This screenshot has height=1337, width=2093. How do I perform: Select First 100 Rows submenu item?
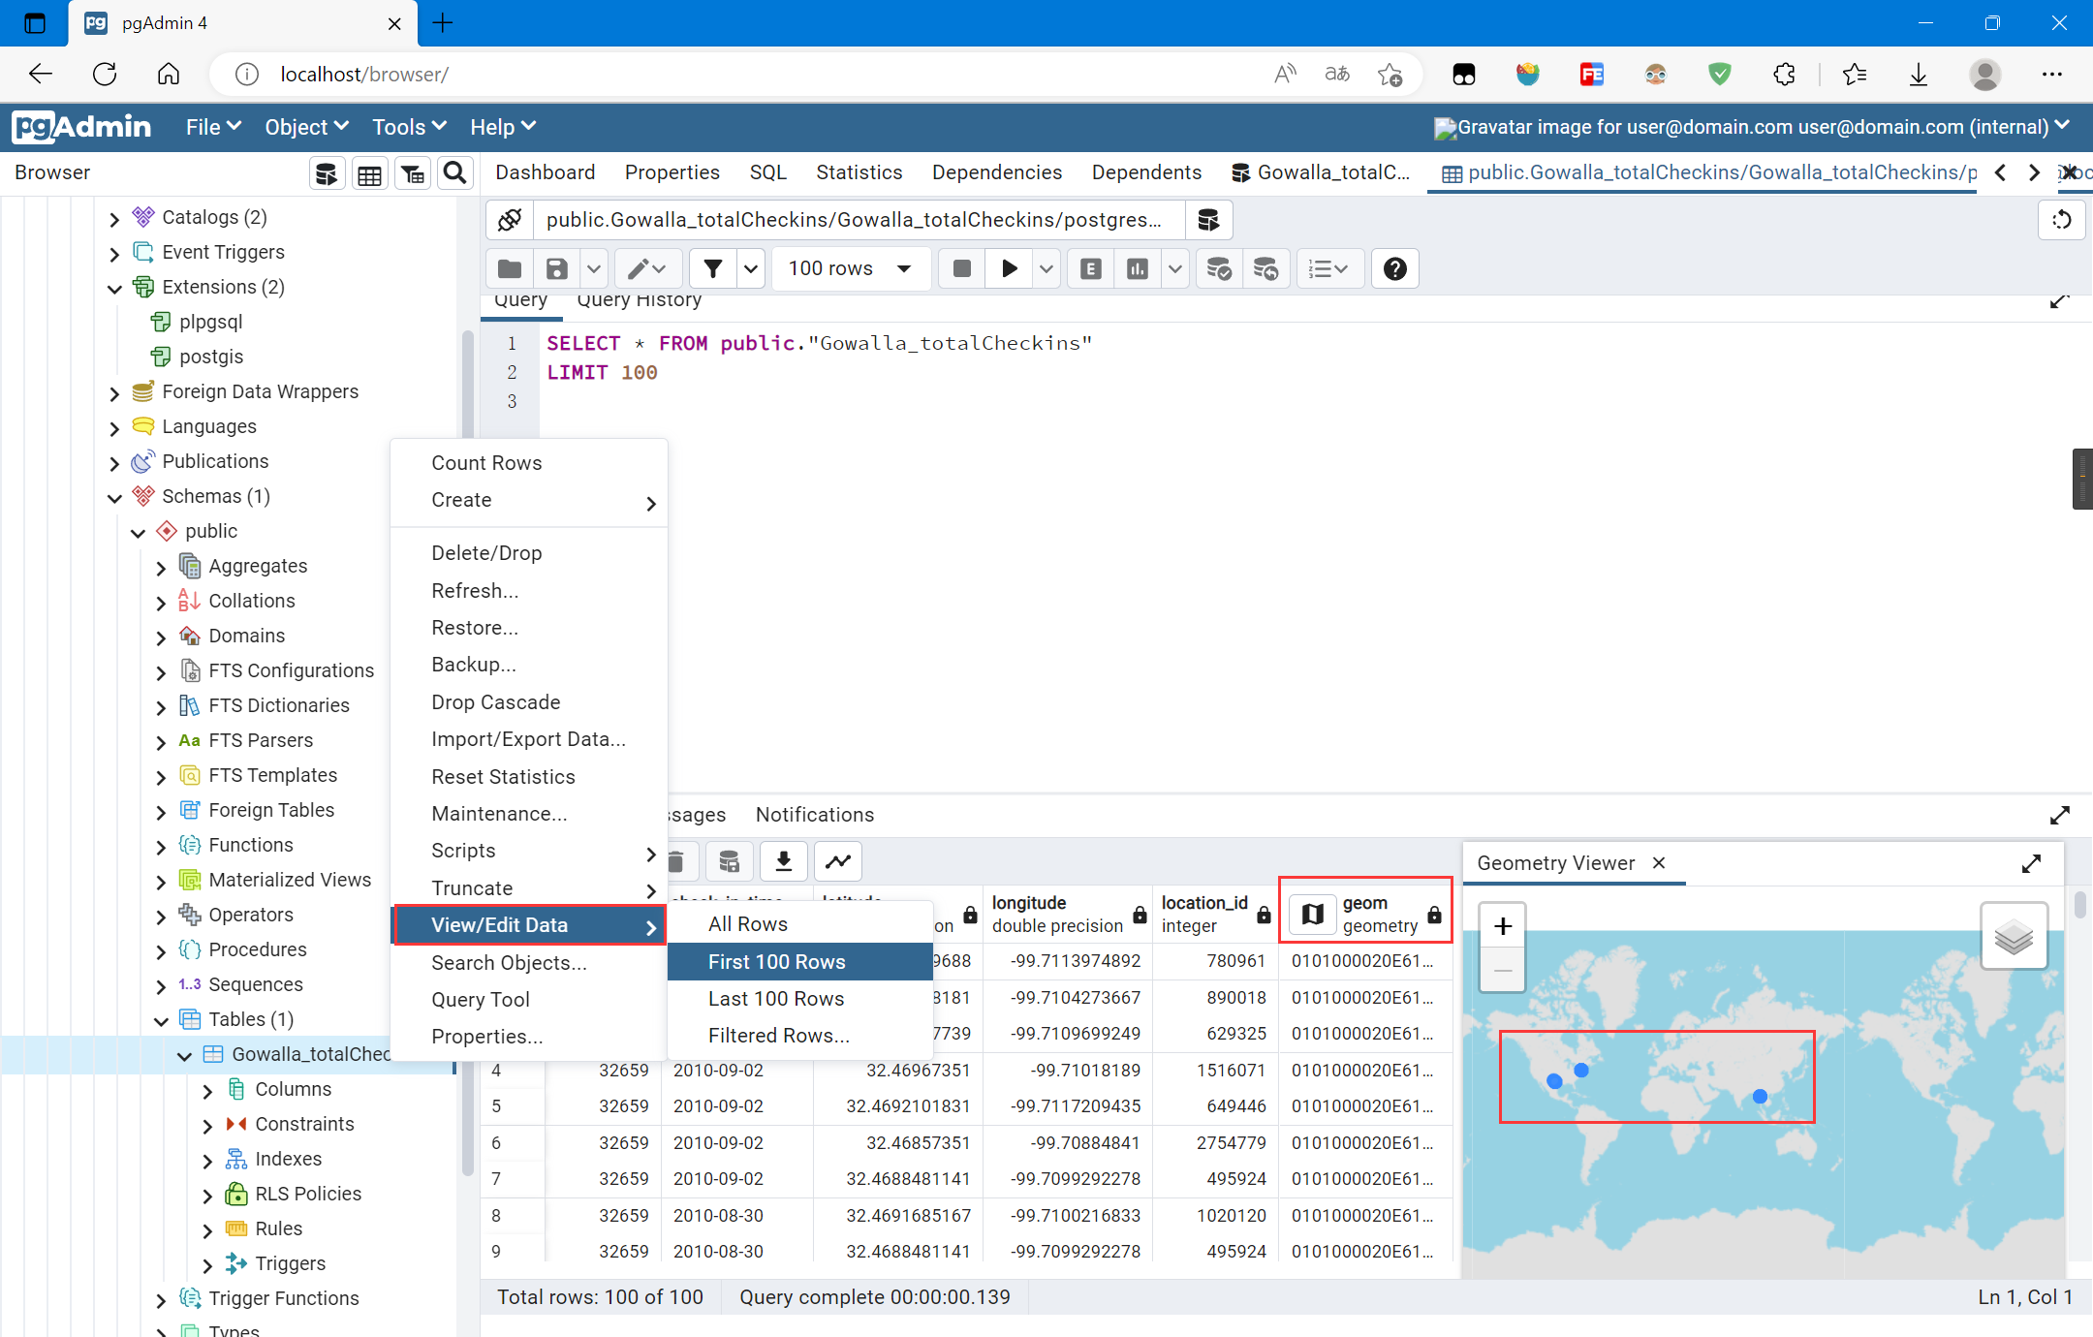point(800,962)
